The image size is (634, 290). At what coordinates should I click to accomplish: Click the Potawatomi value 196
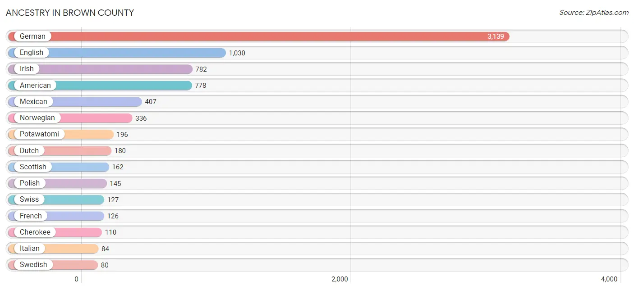tap(122, 135)
